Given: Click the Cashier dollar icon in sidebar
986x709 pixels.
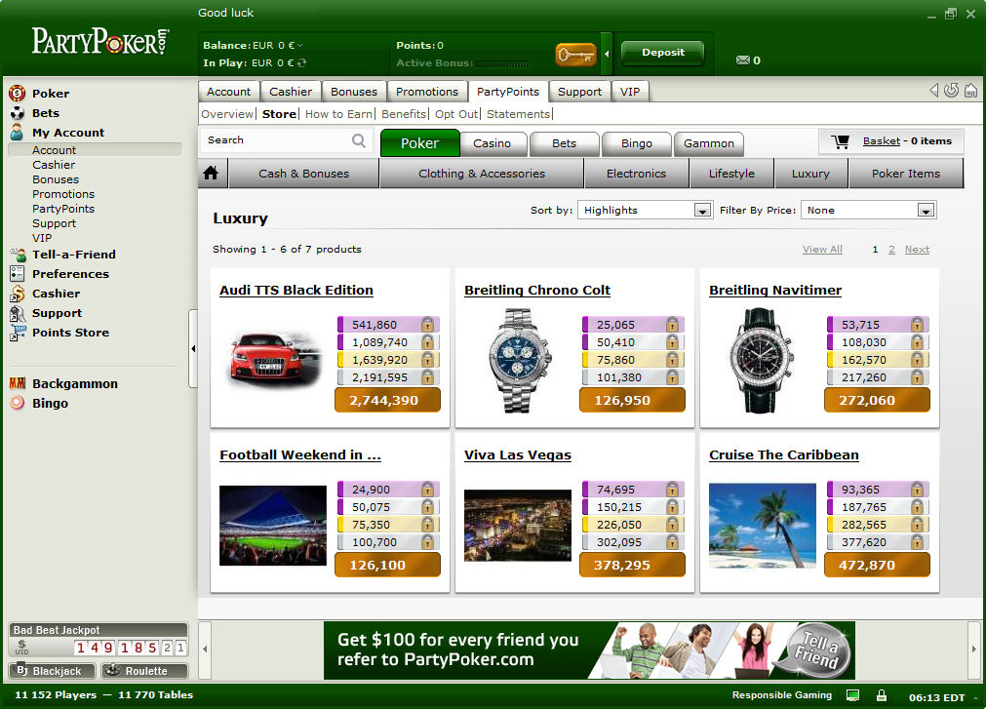Looking at the screenshot, I should coord(17,294).
